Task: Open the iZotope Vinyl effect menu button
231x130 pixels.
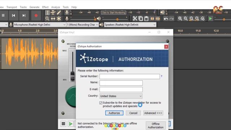Action: tap(64, 124)
